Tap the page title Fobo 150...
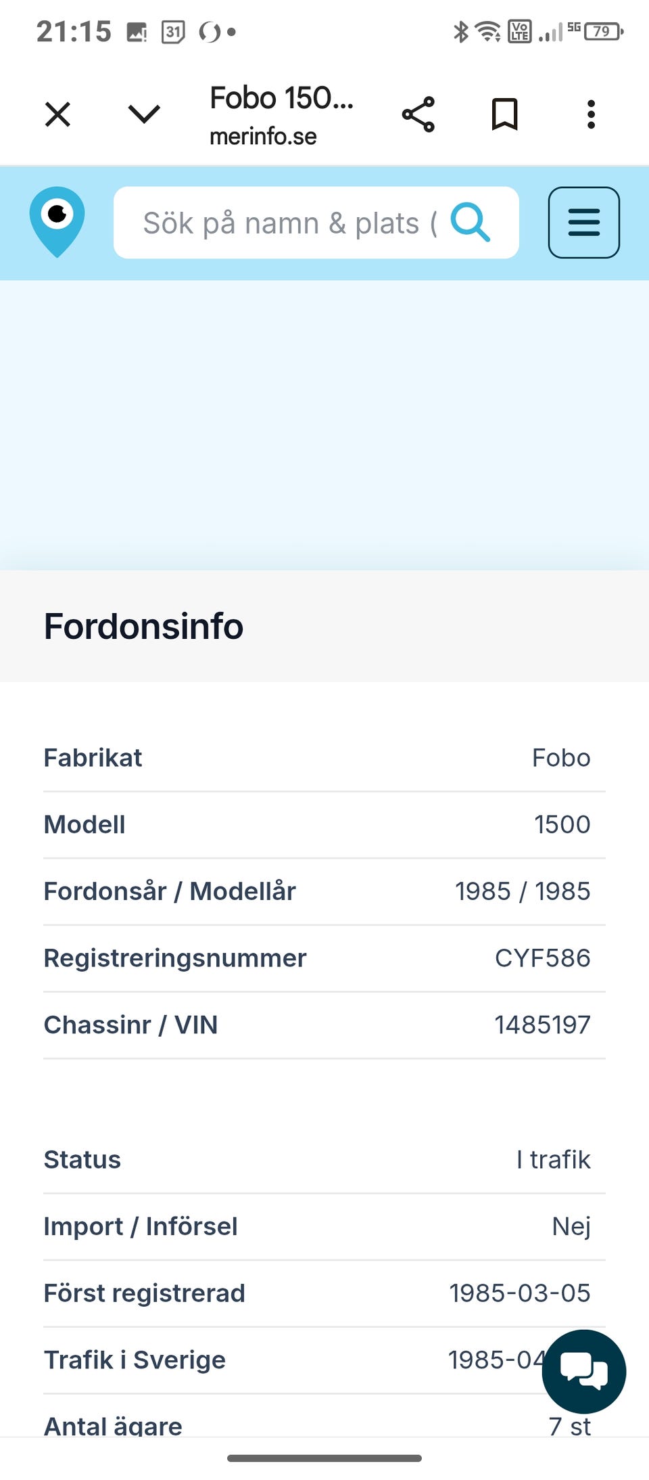 (x=281, y=98)
